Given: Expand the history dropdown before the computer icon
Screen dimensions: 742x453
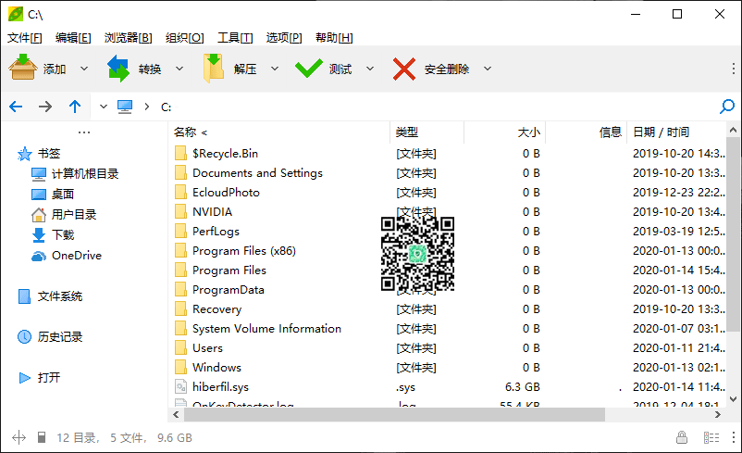Looking at the screenshot, I should click(x=103, y=107).
